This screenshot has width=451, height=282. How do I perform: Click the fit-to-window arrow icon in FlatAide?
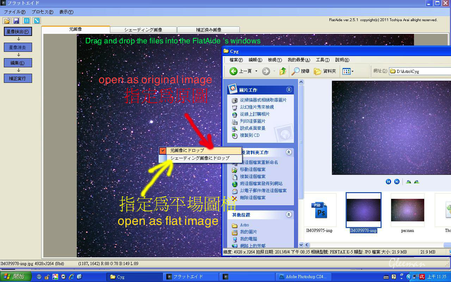pyautogui.click(x=36, y=20)
